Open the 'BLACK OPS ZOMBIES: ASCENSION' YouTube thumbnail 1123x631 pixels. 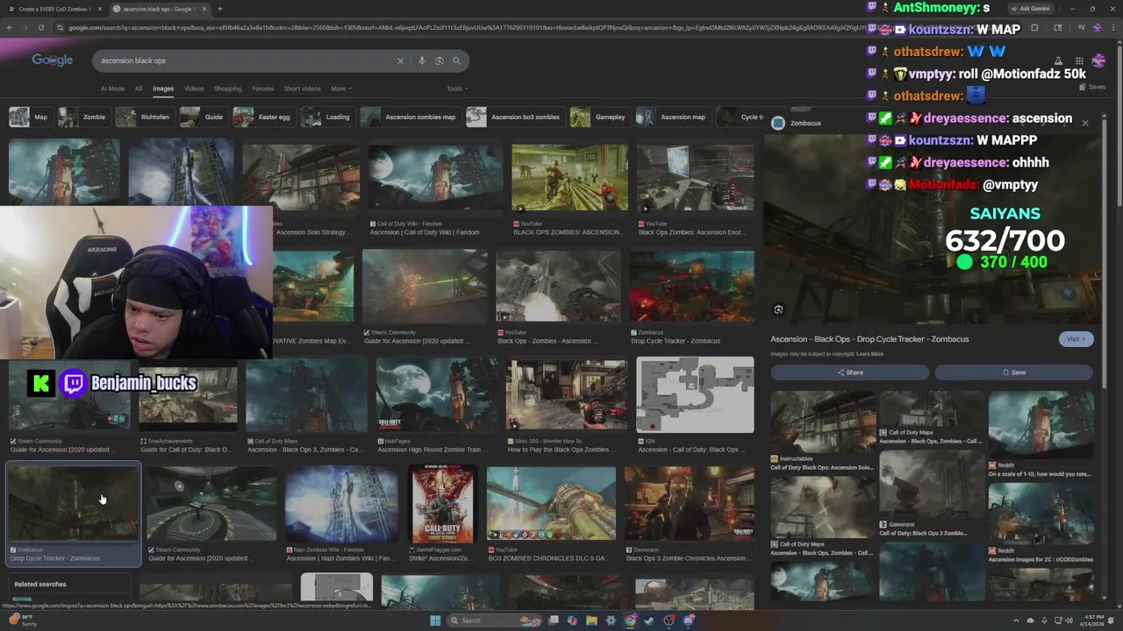coord(569,178)
